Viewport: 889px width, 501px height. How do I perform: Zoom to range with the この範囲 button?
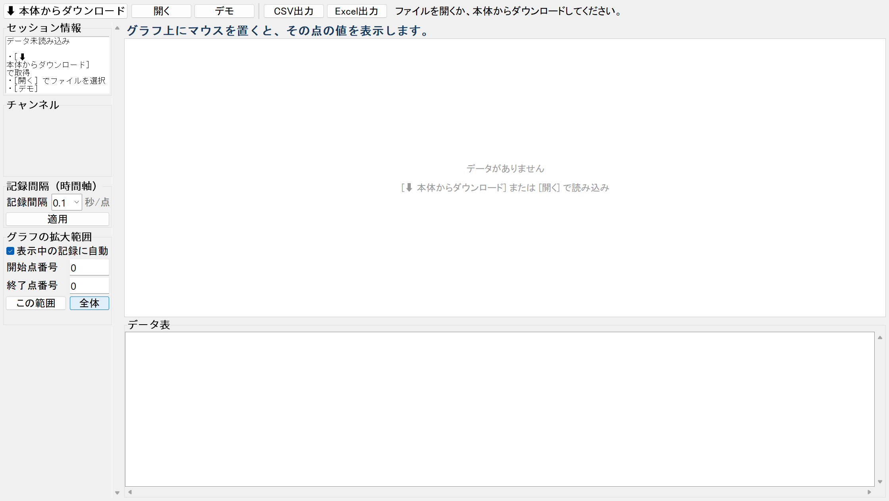[x=36, y=303]
